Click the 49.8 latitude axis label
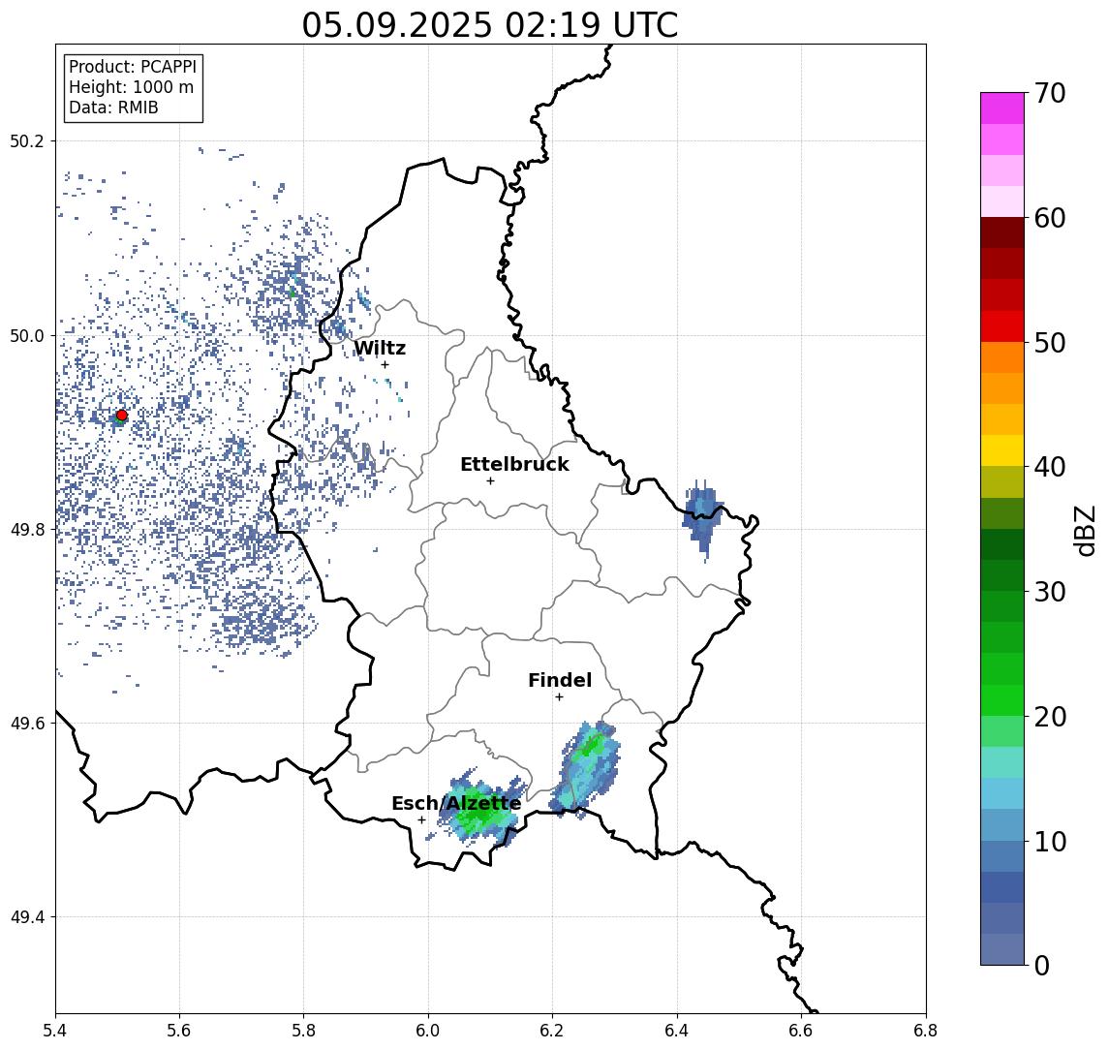This screenshot has width=1109, height=1050. coord(27,530)
